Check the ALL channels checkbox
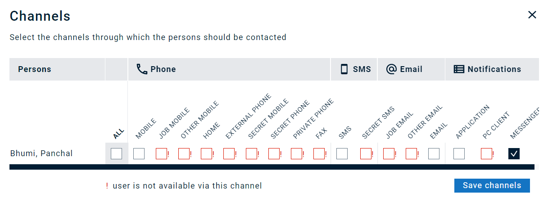548x216 pixels. tap(116, 154)
